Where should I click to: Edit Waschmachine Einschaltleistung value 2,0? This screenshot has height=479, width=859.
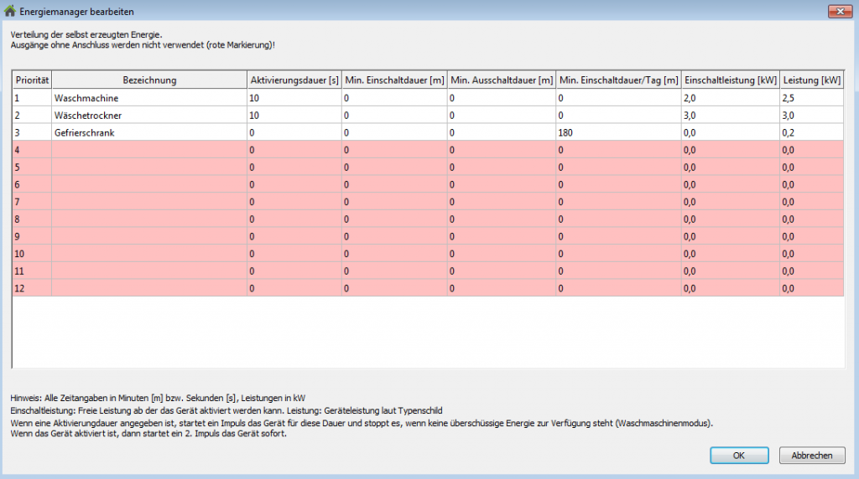pos(730,98)
